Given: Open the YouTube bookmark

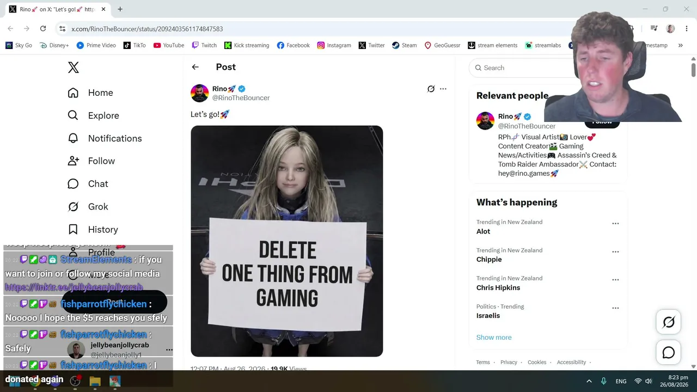Looking at the screenshot, I should [169, 45].
